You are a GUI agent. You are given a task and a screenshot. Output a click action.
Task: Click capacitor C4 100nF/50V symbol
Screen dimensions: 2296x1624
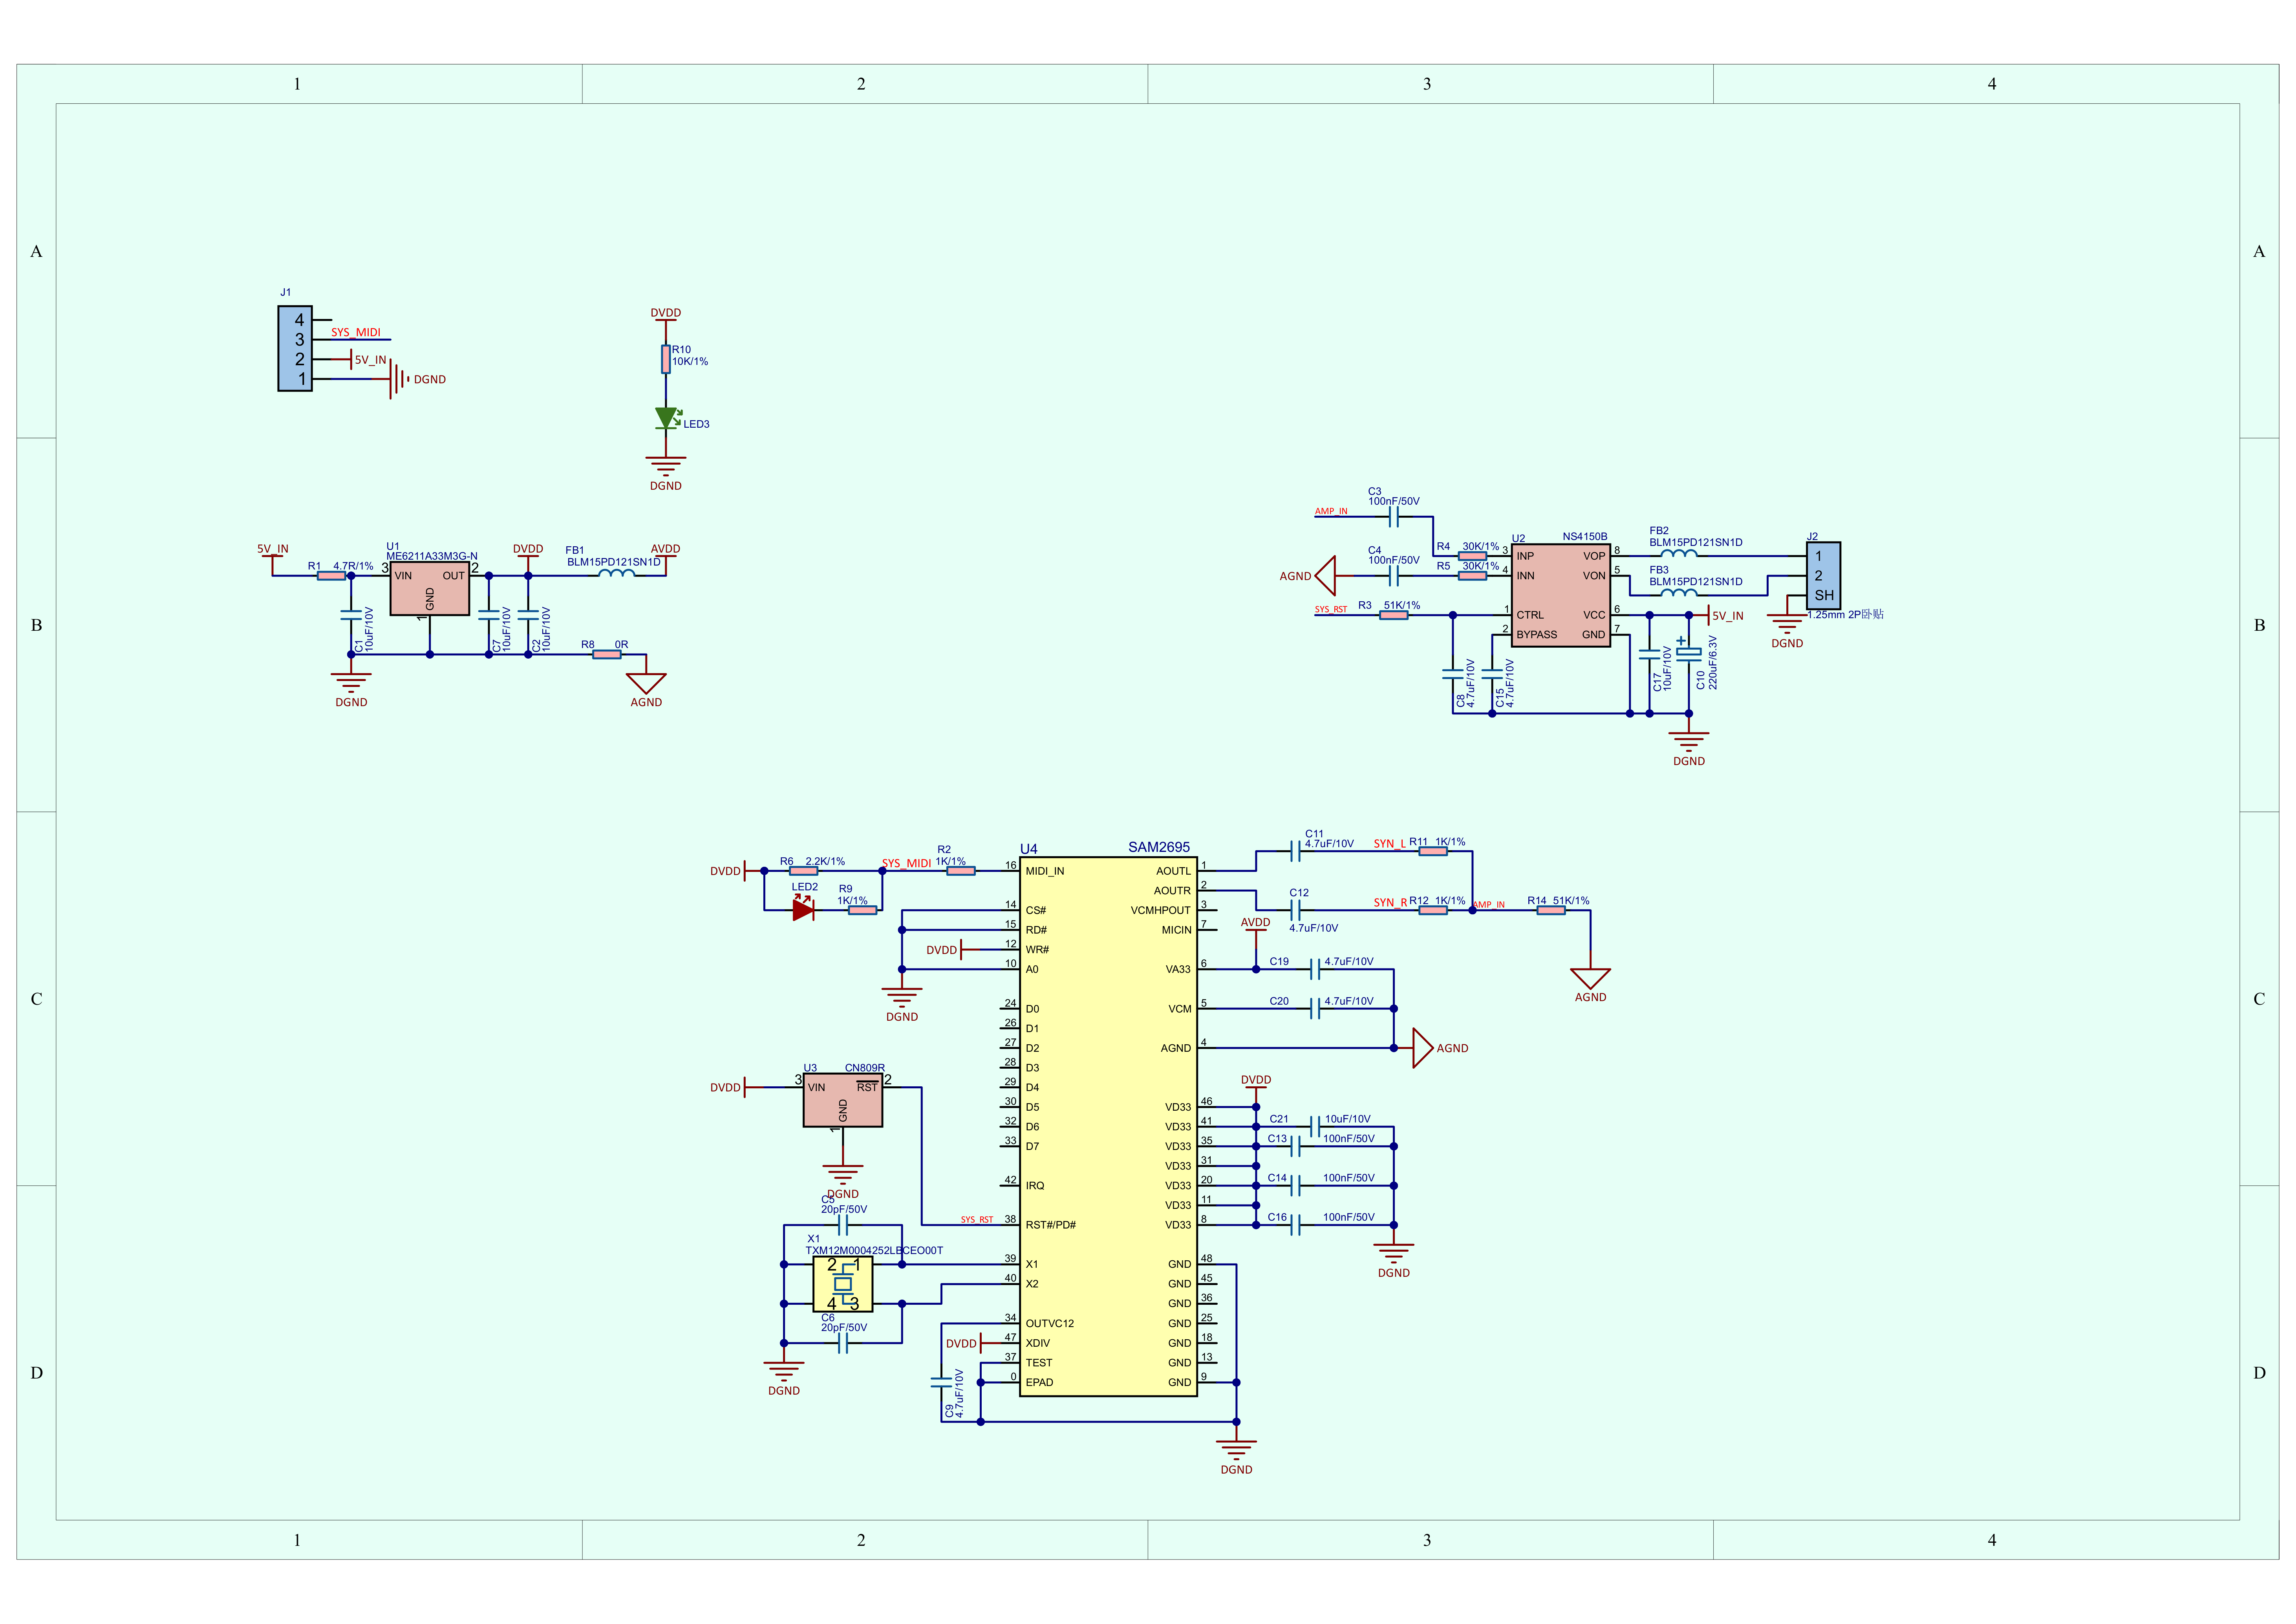(x=1394, y=576)
